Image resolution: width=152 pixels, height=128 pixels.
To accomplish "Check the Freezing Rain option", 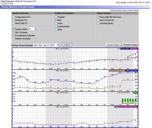I will coord(56,26).
